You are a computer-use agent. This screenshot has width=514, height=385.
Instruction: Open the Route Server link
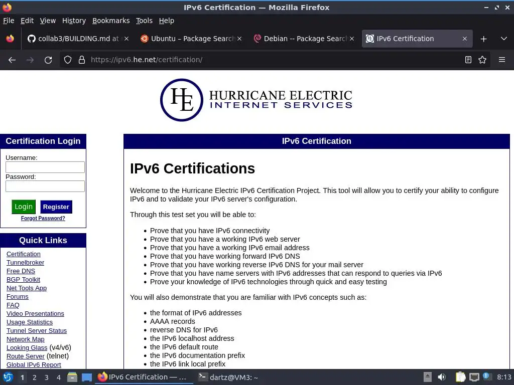26,356
